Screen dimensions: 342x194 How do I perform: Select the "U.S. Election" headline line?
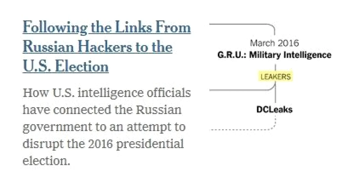pyautogui.click(x=66, y=66)
